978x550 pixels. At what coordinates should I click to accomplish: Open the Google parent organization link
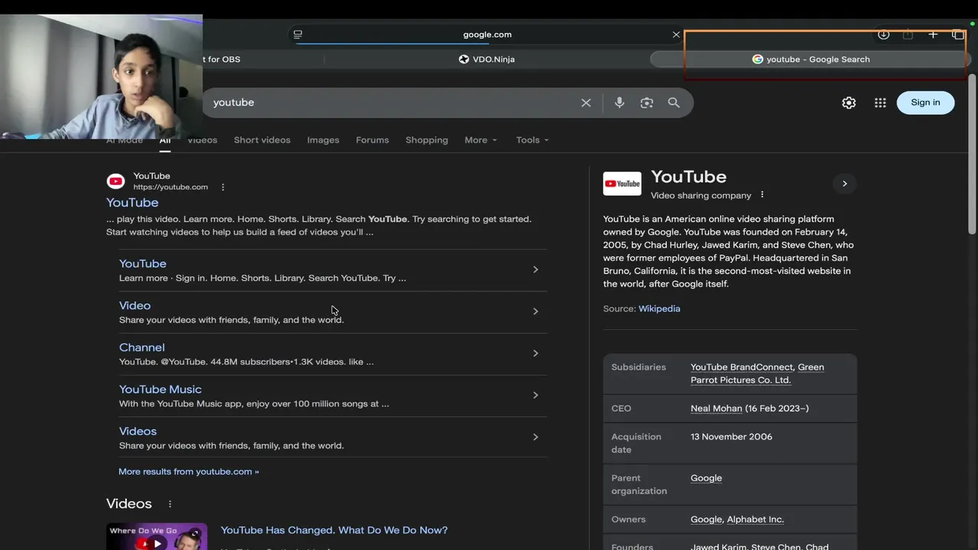click(706, 478)
